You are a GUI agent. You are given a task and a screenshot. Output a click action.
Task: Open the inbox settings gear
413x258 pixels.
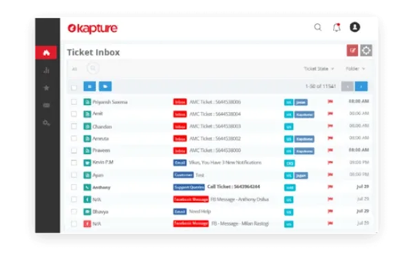tap(366, 50)
